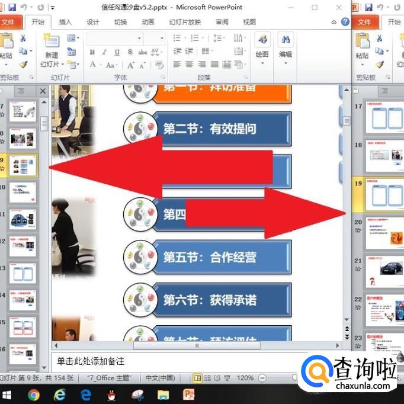Click the Convert to SmartArt icon
Screen dimensions: 404x404
(239, 65)
